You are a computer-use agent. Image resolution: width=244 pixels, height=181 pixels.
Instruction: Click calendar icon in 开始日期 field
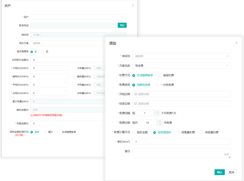click(x=136, y=94)
